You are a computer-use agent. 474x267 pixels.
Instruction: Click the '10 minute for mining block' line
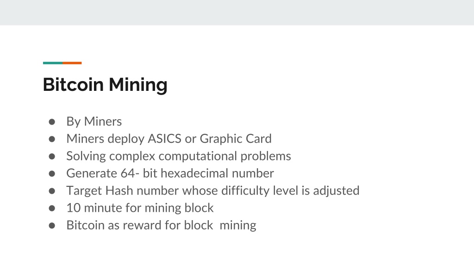[x=140, y=208]
